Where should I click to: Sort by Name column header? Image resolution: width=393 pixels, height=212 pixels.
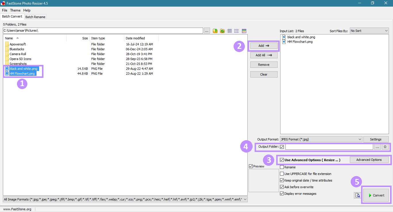tap(35, 38)
